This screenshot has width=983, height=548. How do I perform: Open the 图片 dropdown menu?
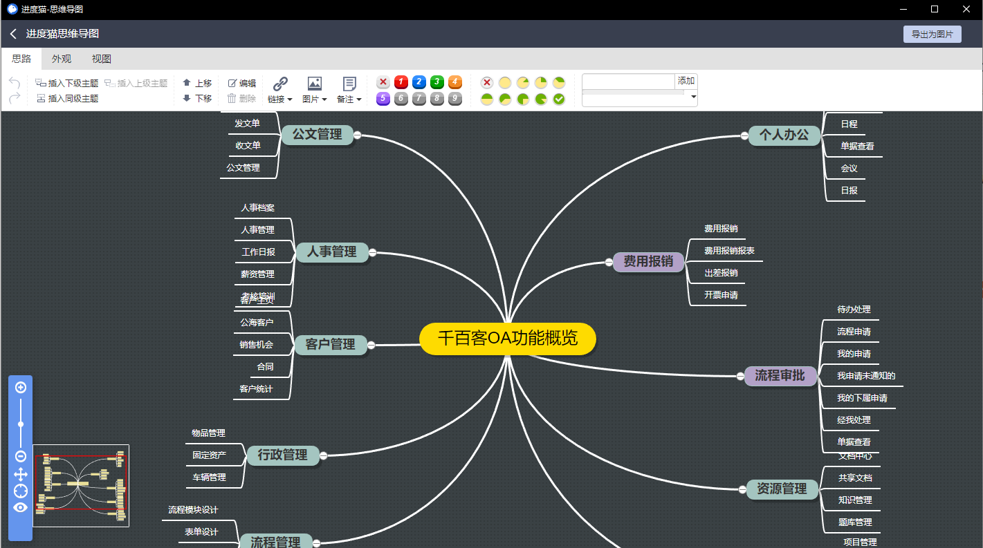coord(315,100)
